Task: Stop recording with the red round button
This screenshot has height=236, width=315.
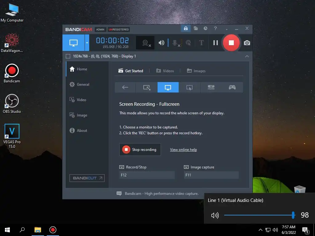Action: pyautogui.click(x=231, y=43)
